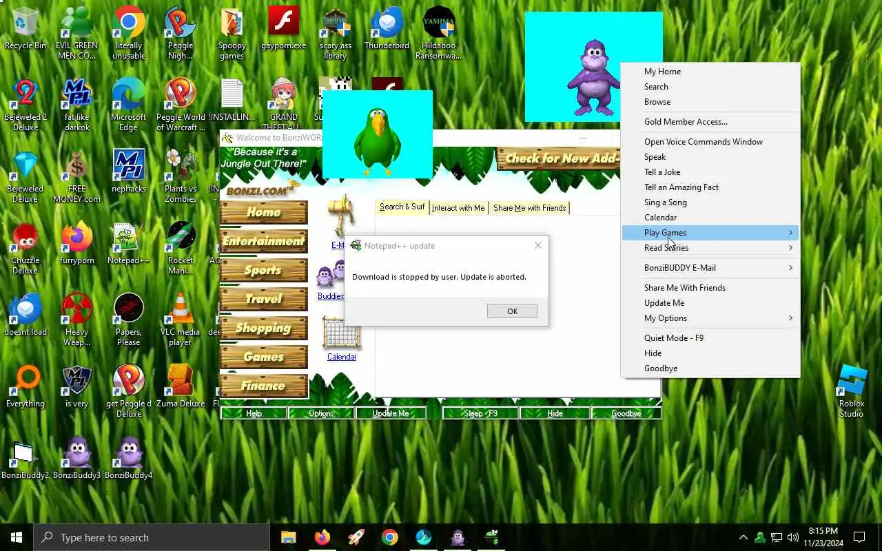Open the BonziBuddy4 desktop icon
Viewport: 882px width, 551px height.
[x=129, y=458]
